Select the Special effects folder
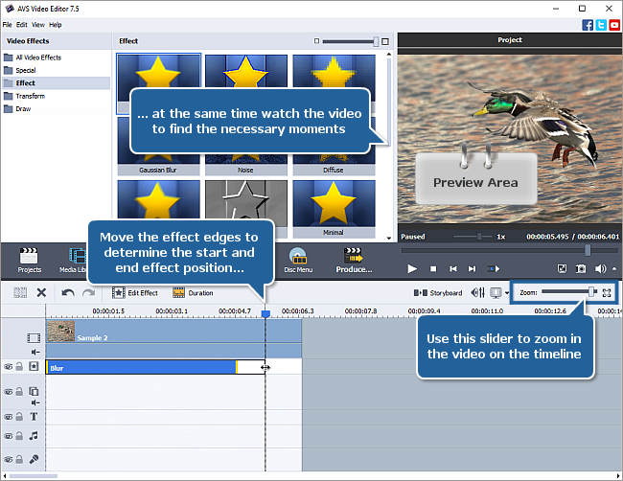The height and width of the screenshot is (481, 623). pyautogui.click(x=56, y=70)
